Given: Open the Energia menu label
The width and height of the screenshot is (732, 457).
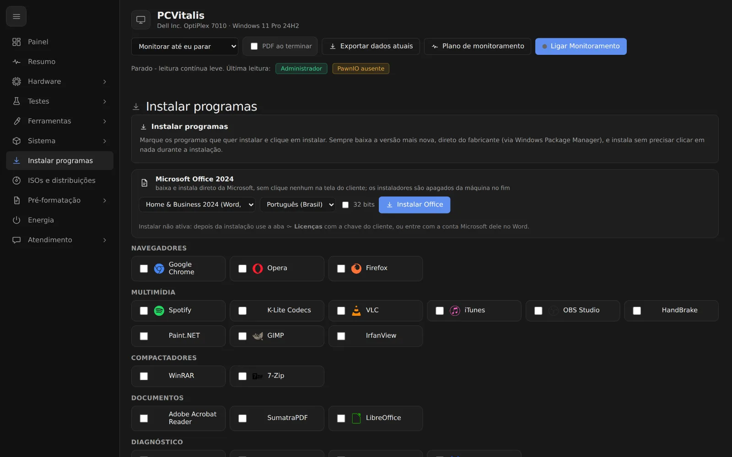Looking at the screenshot, I should tap(41, 220).
